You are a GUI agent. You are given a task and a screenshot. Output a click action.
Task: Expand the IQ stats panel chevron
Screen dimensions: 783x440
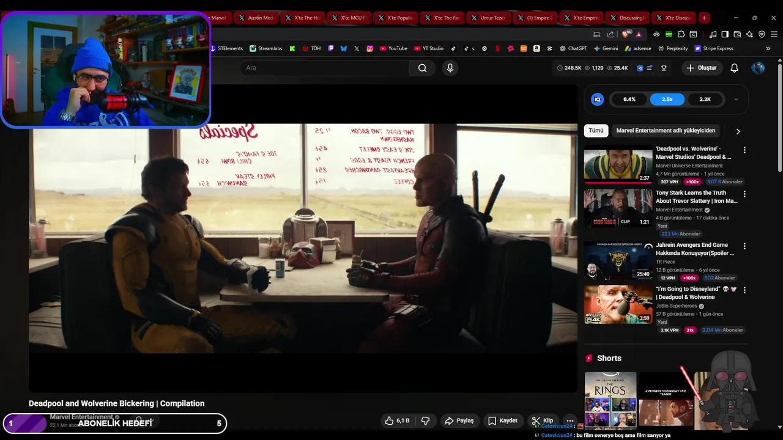click(736, 99)
